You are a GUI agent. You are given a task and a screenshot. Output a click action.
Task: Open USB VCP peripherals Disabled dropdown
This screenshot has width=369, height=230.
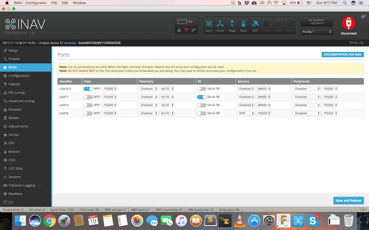pos(307,89)
